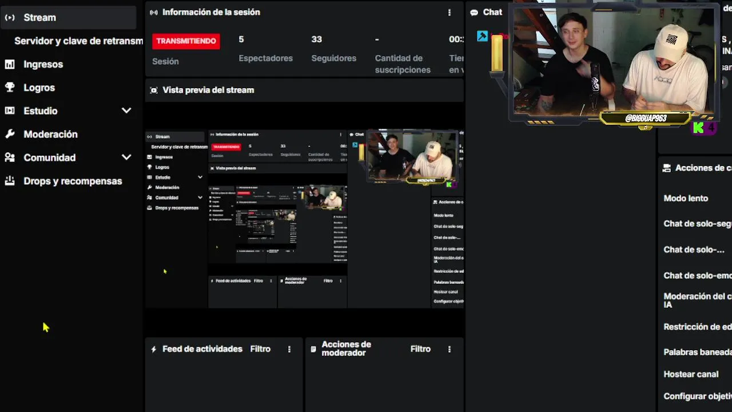Viewport: 732px width, 412px height.
Task: Open Filtro in Feed de actividades panel
Action: click(x=260, y=349)
